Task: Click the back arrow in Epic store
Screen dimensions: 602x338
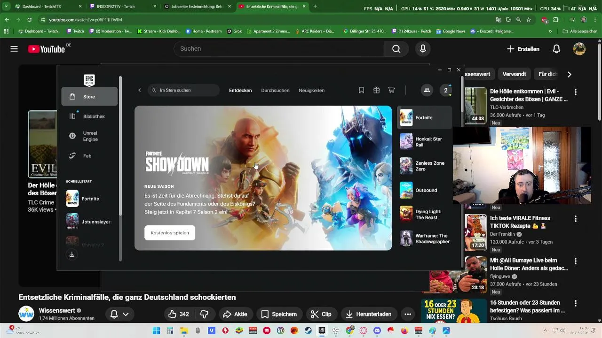Action: [140, 90]
